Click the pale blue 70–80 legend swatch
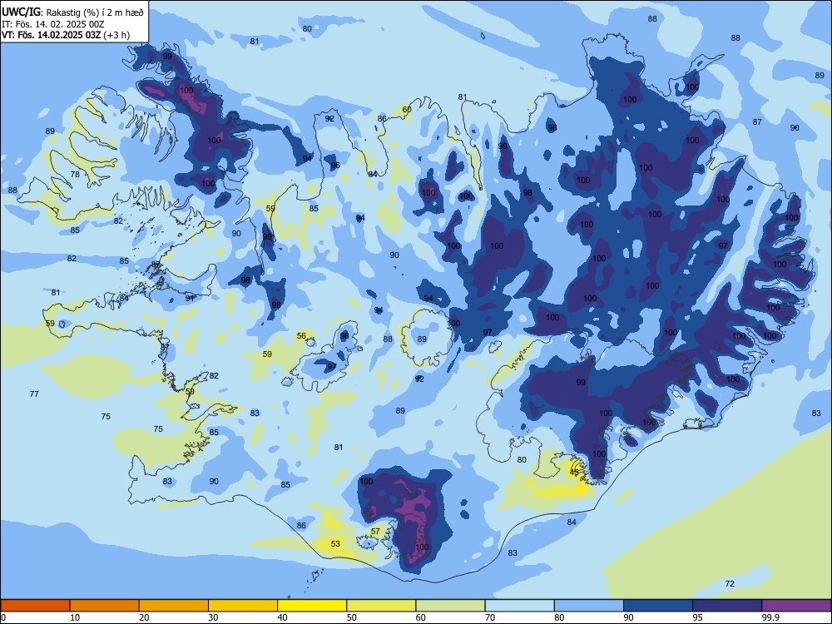Image resolution: width=832 pixels, height=624 pixels. 519,606
